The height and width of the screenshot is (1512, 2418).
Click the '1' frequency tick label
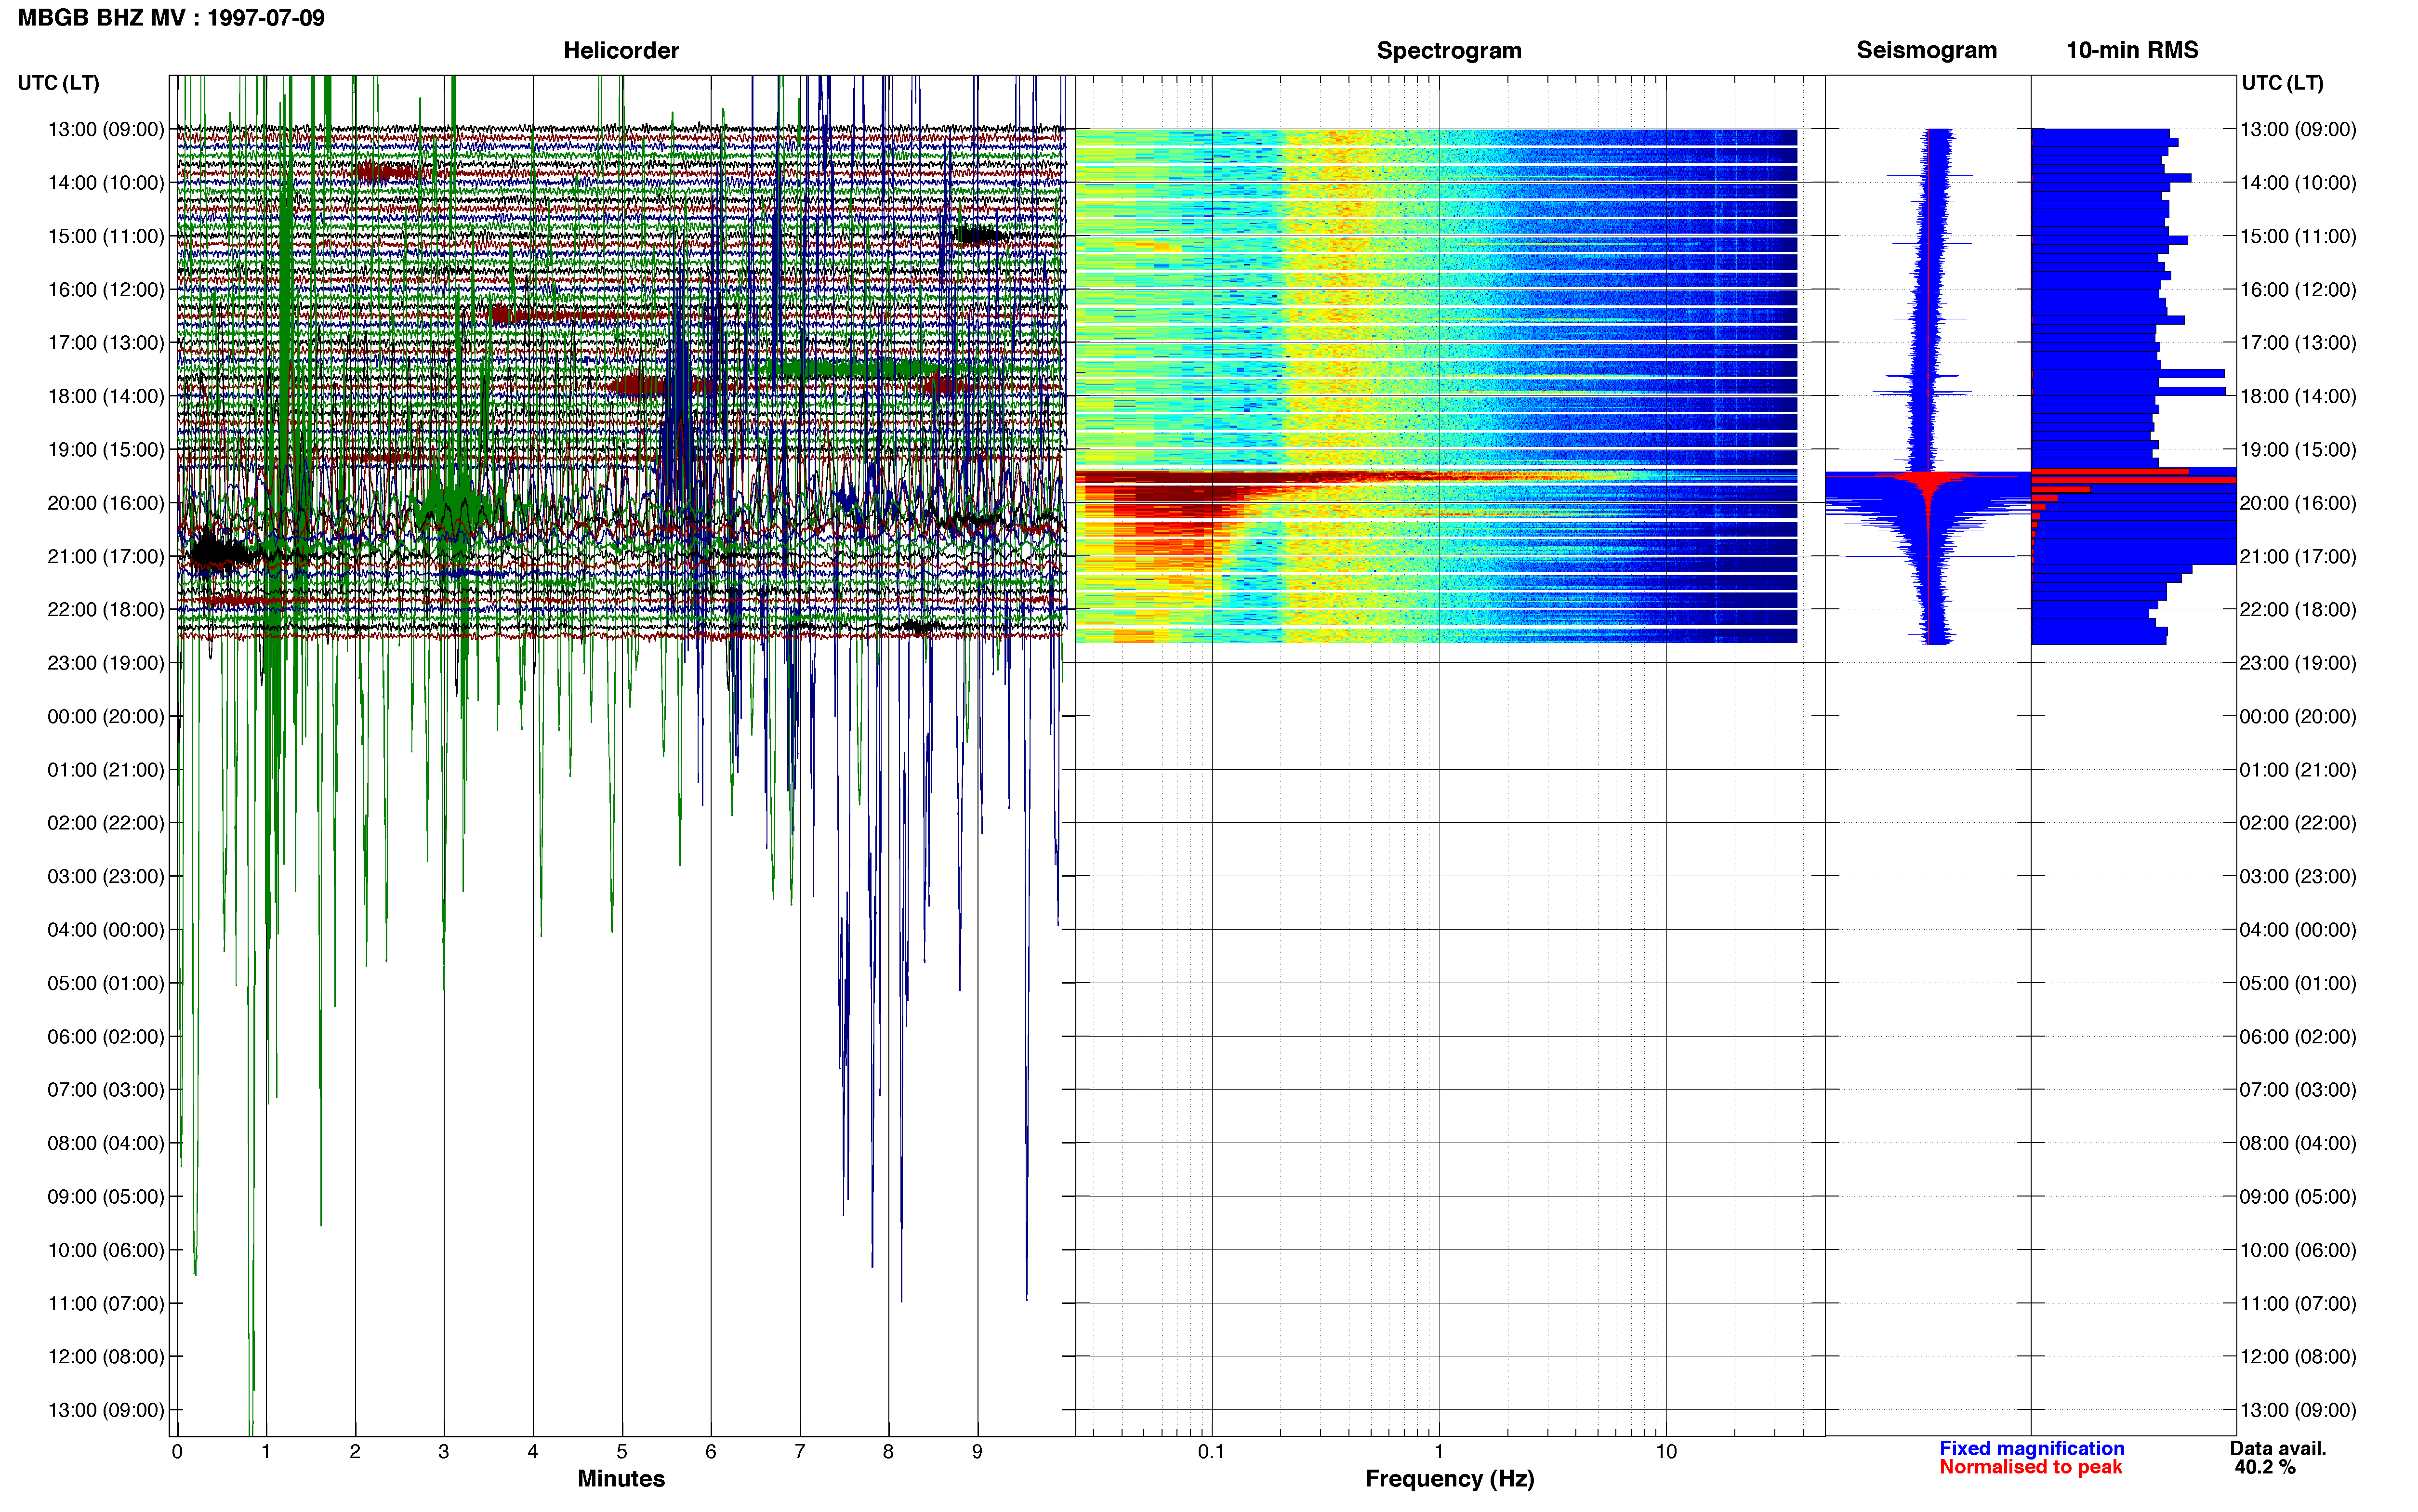tap(1439, 1452)
